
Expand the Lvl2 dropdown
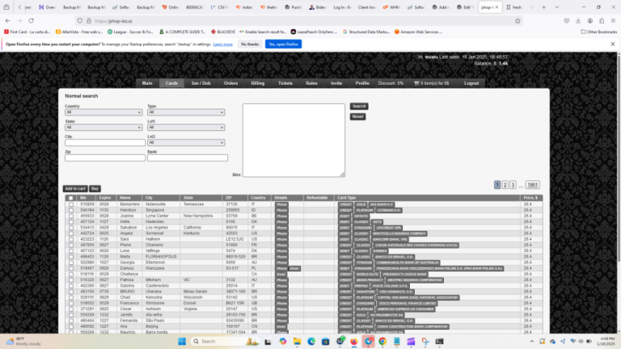[186, 142]
